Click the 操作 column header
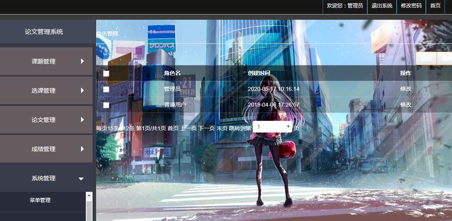Viewport: 452px width, 221px height. coord(406,73)
